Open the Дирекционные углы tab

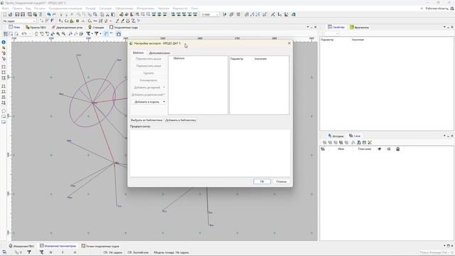pos(68,27)
